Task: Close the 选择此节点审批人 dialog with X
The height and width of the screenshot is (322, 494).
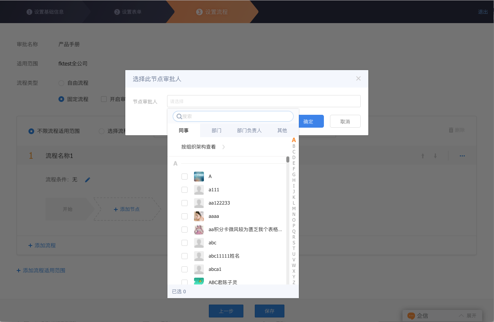Action: click(358, 79)
